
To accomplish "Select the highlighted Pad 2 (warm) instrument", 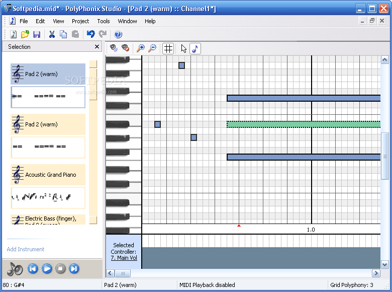I will click(x=48, y=74).
